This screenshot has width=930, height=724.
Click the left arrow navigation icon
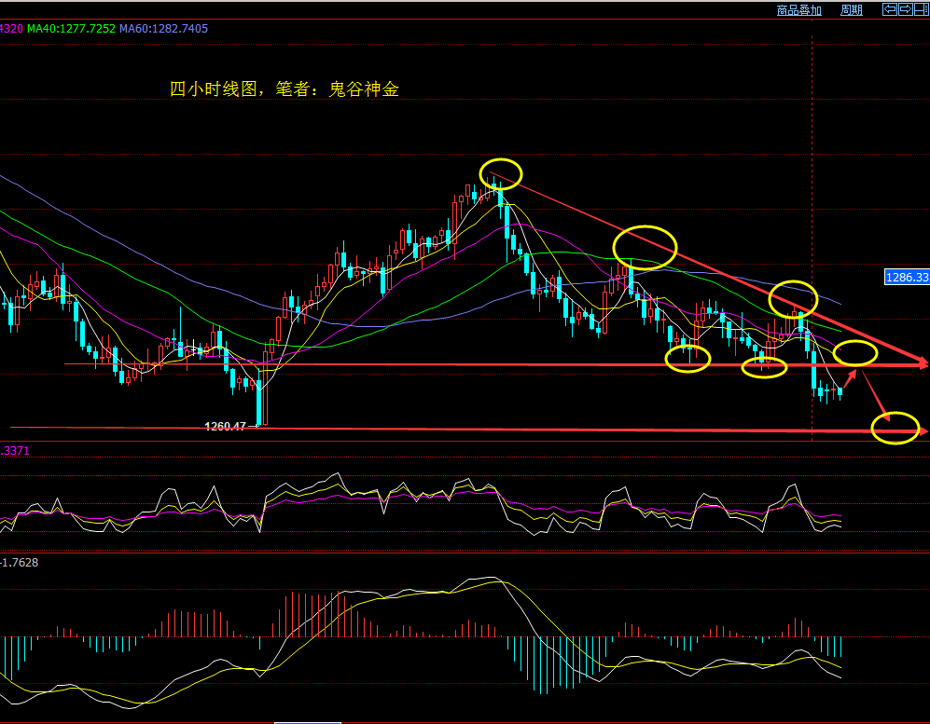click(x=890, y=10)
